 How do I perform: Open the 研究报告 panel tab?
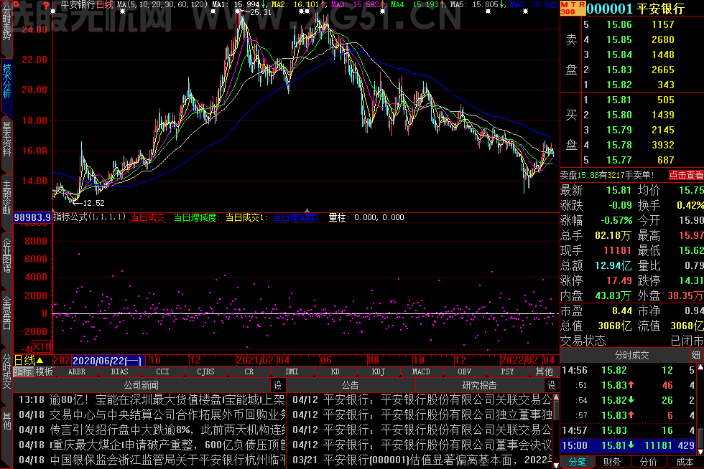coord(480,385)
